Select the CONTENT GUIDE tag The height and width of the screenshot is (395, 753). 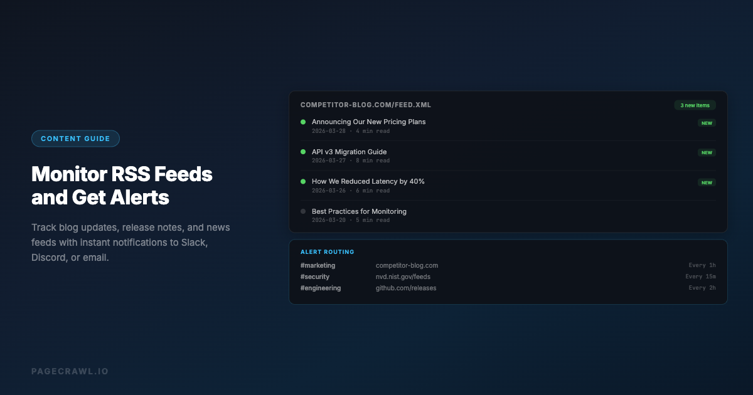click(75, 138)
